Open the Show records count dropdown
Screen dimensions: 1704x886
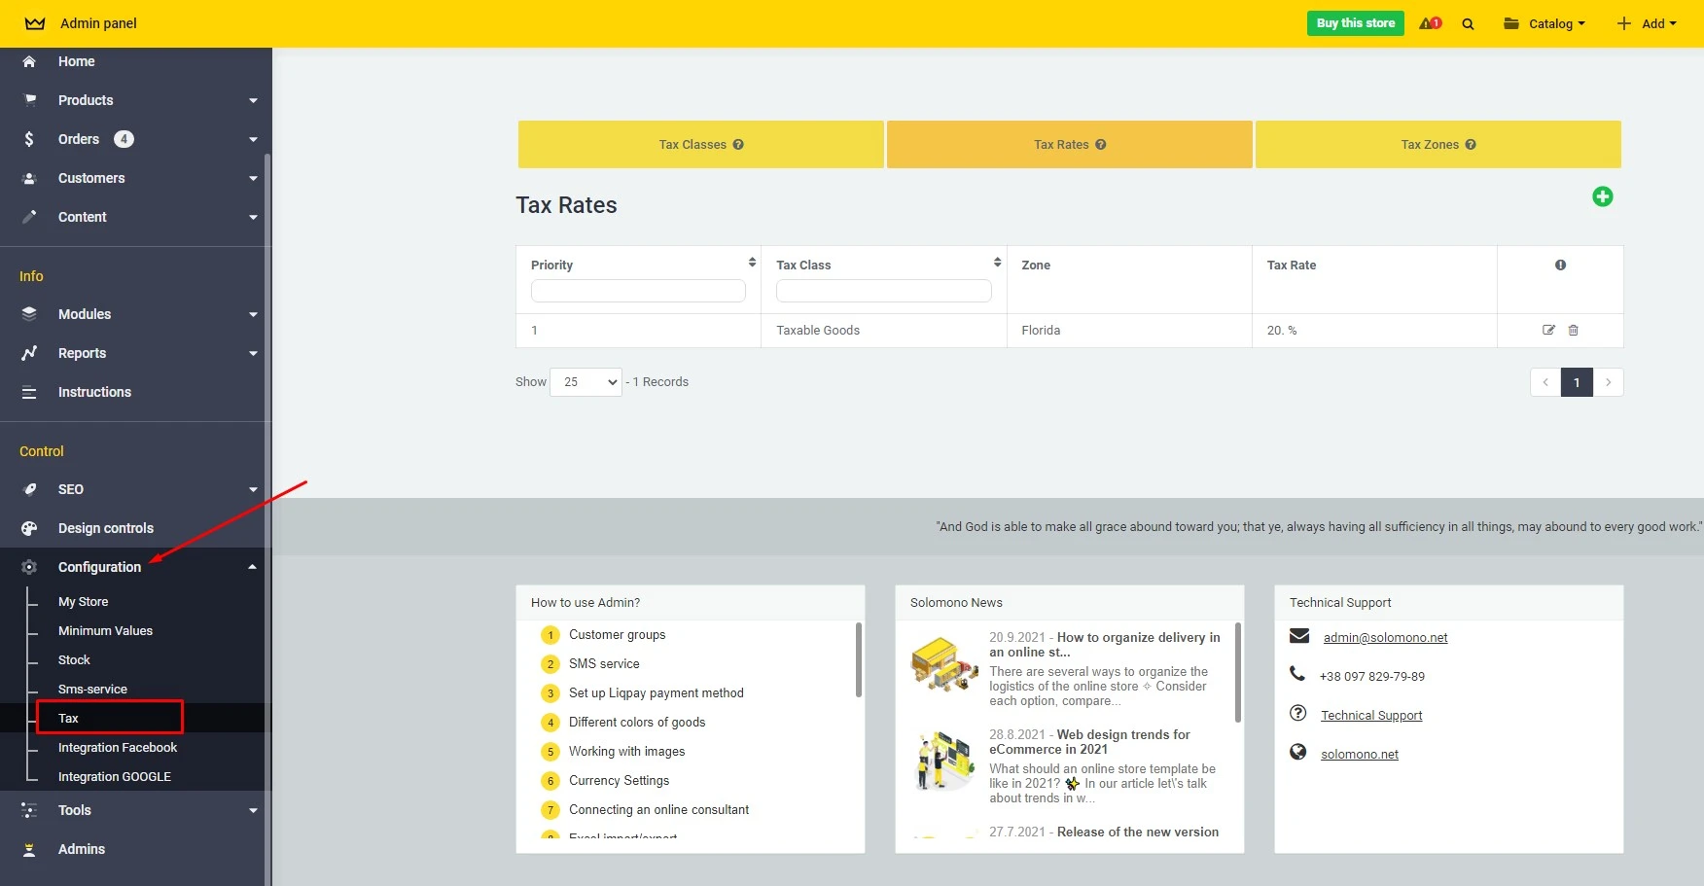coord(586,382)
